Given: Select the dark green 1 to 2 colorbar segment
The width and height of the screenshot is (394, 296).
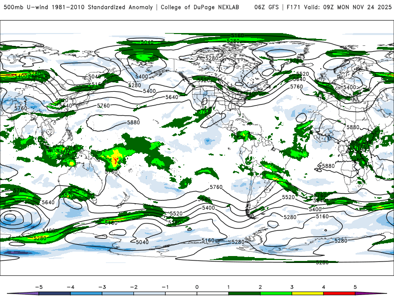Looking at the screenshot, I should tap(244, 294).
